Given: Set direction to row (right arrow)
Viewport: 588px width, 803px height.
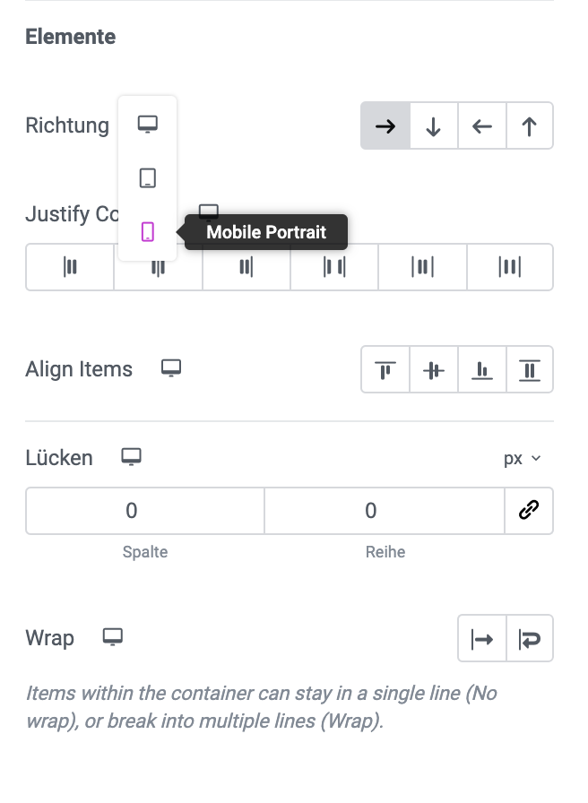Looking at the screenshot, I should tap(385, 126).
